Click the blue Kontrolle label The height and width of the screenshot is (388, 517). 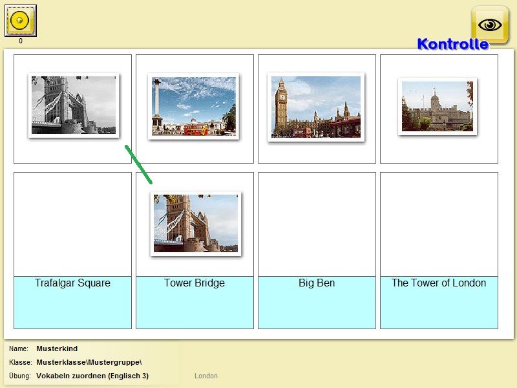click(x=452, y=45)
